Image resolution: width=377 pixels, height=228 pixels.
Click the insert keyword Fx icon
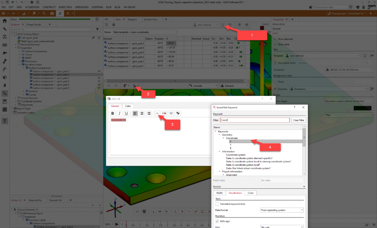[x=157, y=113]
